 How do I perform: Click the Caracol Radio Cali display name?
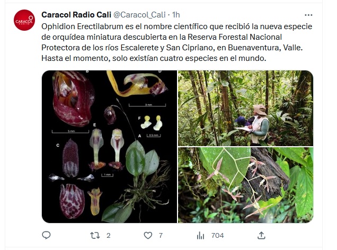[76, 15]
